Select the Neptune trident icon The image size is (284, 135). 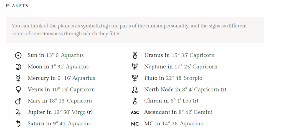135,67
